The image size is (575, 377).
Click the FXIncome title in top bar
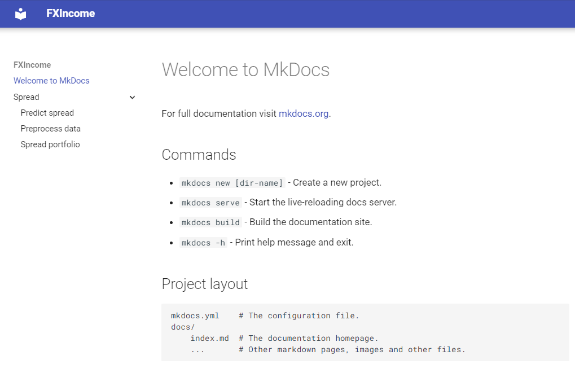71,13
